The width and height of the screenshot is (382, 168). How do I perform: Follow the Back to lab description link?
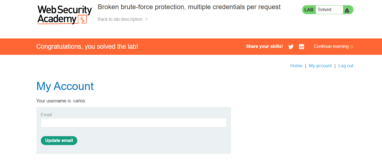120,19
